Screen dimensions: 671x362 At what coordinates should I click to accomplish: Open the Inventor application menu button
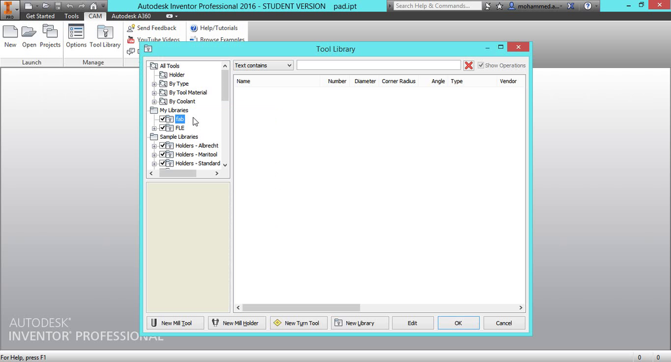pos(9,9)
